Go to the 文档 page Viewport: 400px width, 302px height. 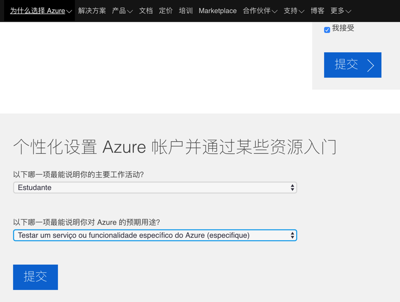coord(146,10)
